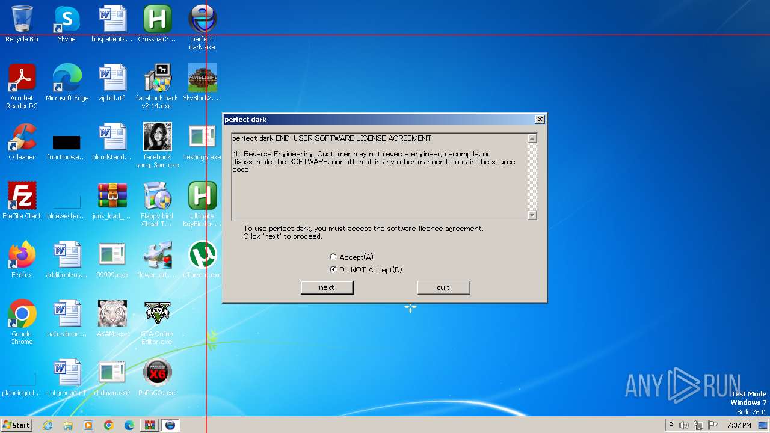Select the Testing5.exe desktop icon
This screenshot has height=433, width=770.
(x=202, y=142)
